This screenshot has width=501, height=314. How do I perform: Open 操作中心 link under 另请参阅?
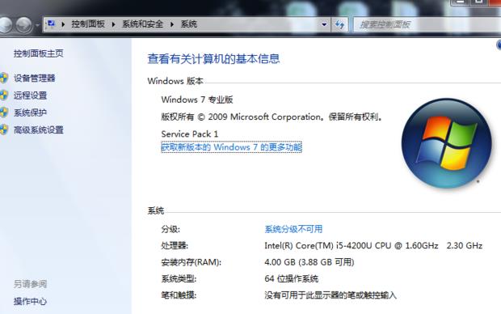pyautogui.click(x=30, y=301)
